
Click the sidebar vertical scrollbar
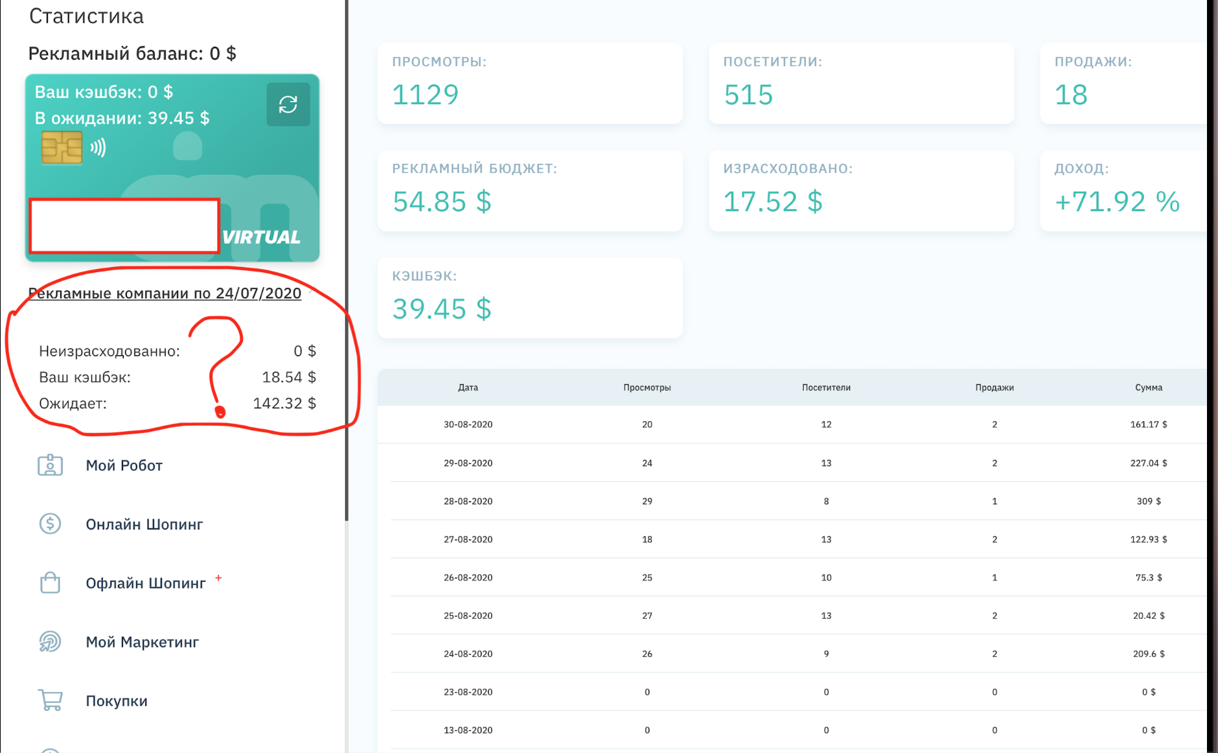pos(347,259)
